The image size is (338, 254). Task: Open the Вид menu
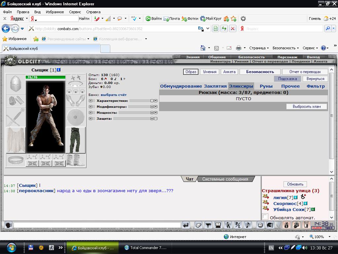tap(38, 12)
